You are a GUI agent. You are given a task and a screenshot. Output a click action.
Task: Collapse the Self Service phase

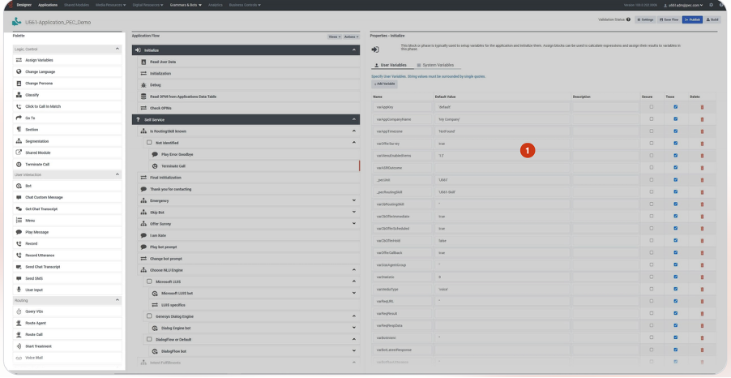[x=354, y=120]
